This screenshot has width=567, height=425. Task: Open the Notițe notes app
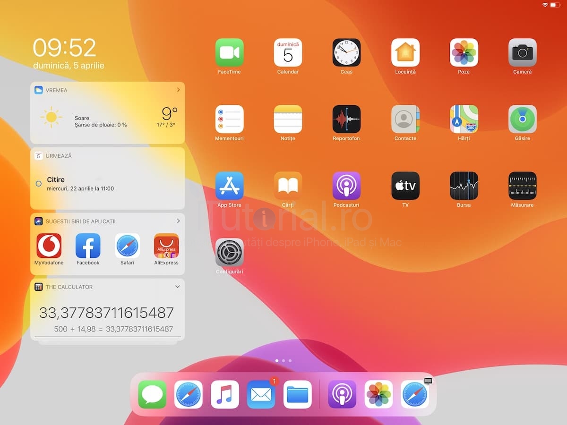[288, 119]
